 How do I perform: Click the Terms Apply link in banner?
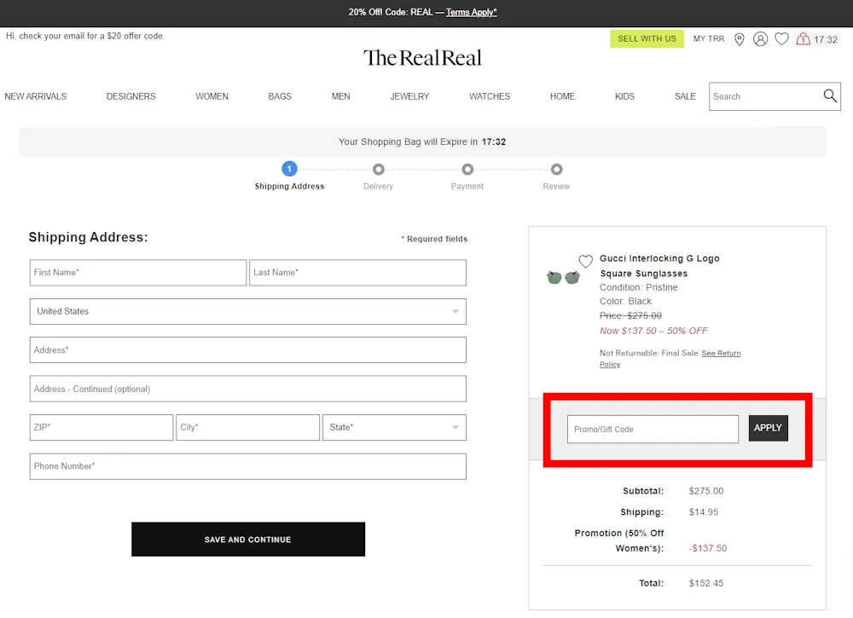point(471,12)
